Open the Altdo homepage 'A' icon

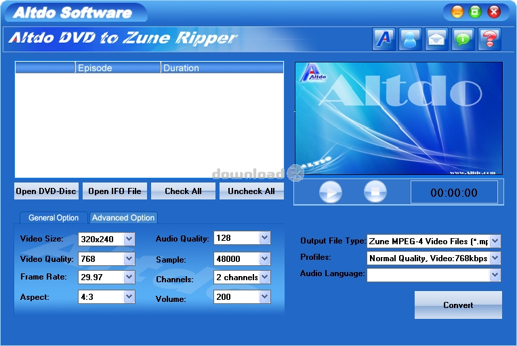384,39
